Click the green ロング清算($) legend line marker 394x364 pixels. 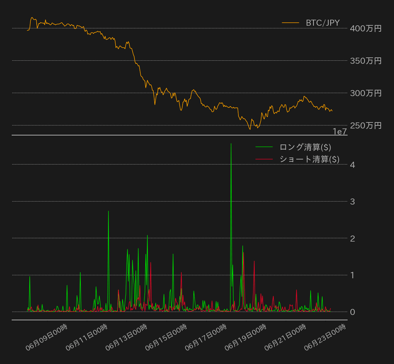click(264, 146)
